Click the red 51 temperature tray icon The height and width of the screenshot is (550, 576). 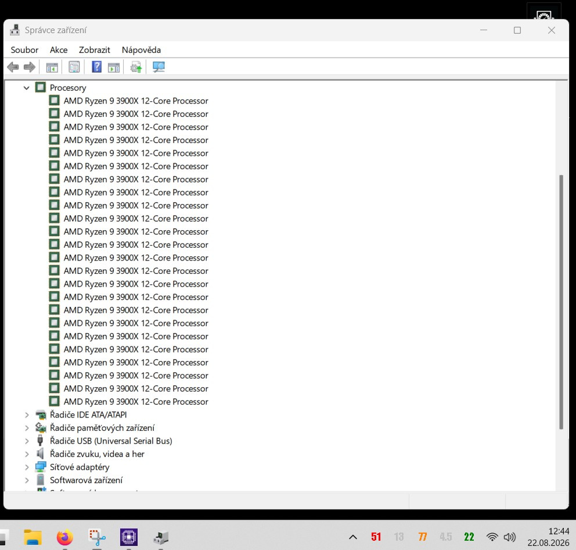click(x=376, y=537)
